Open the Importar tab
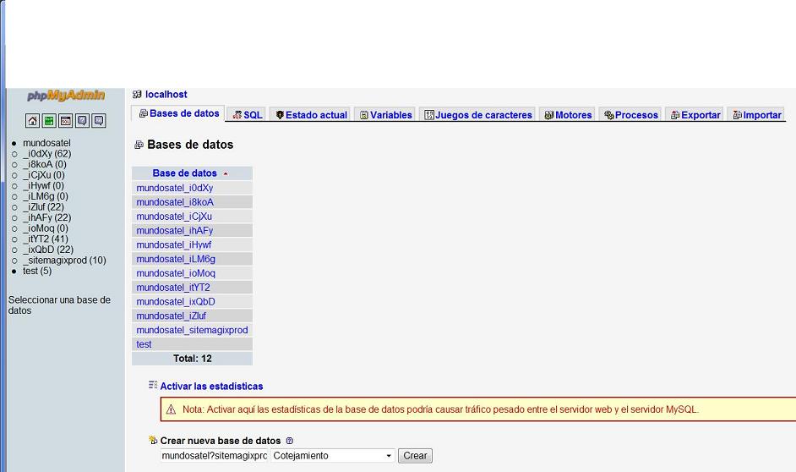Screen dimensions: 796x472 (x=757, y=115)
